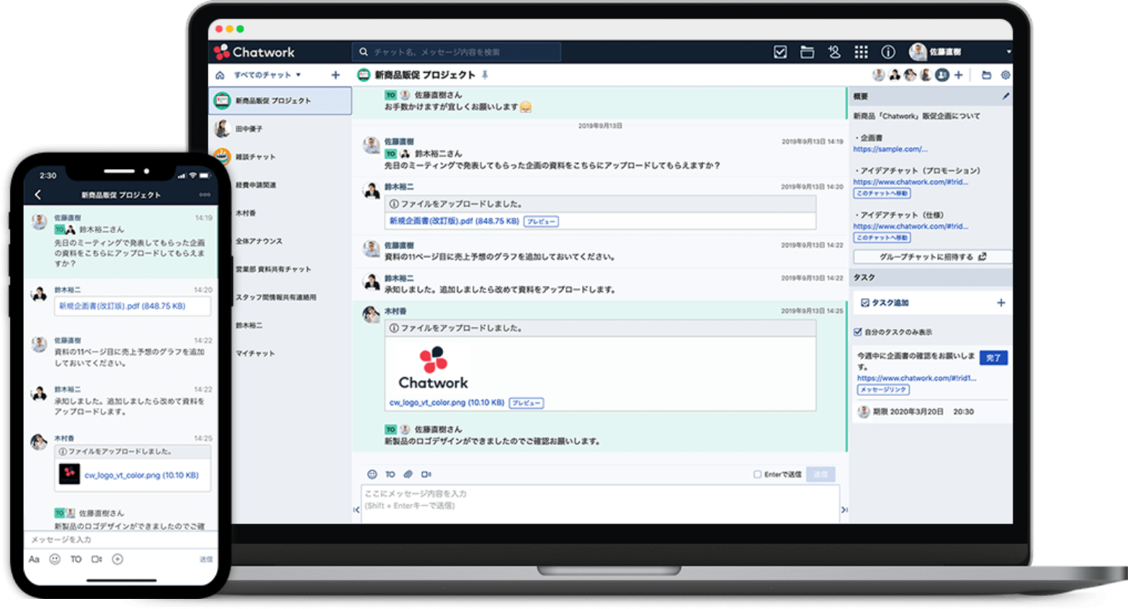Start video call from desktop message toolbar
This screenshot has height=609, width=1128.
pyautogui.click(x=426, y=474)
